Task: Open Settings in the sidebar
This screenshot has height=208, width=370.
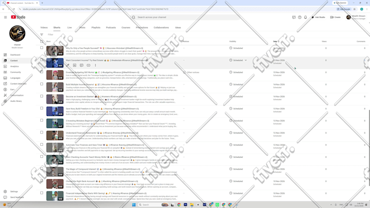Action: tap(14, 192)
